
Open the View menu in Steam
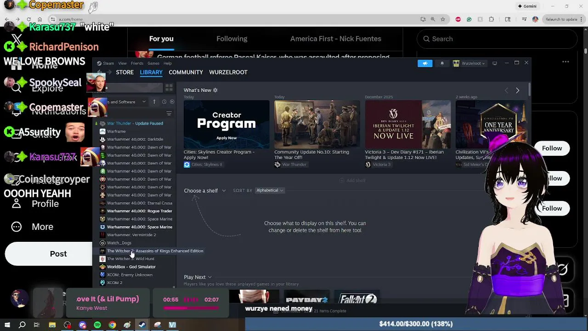122,63
